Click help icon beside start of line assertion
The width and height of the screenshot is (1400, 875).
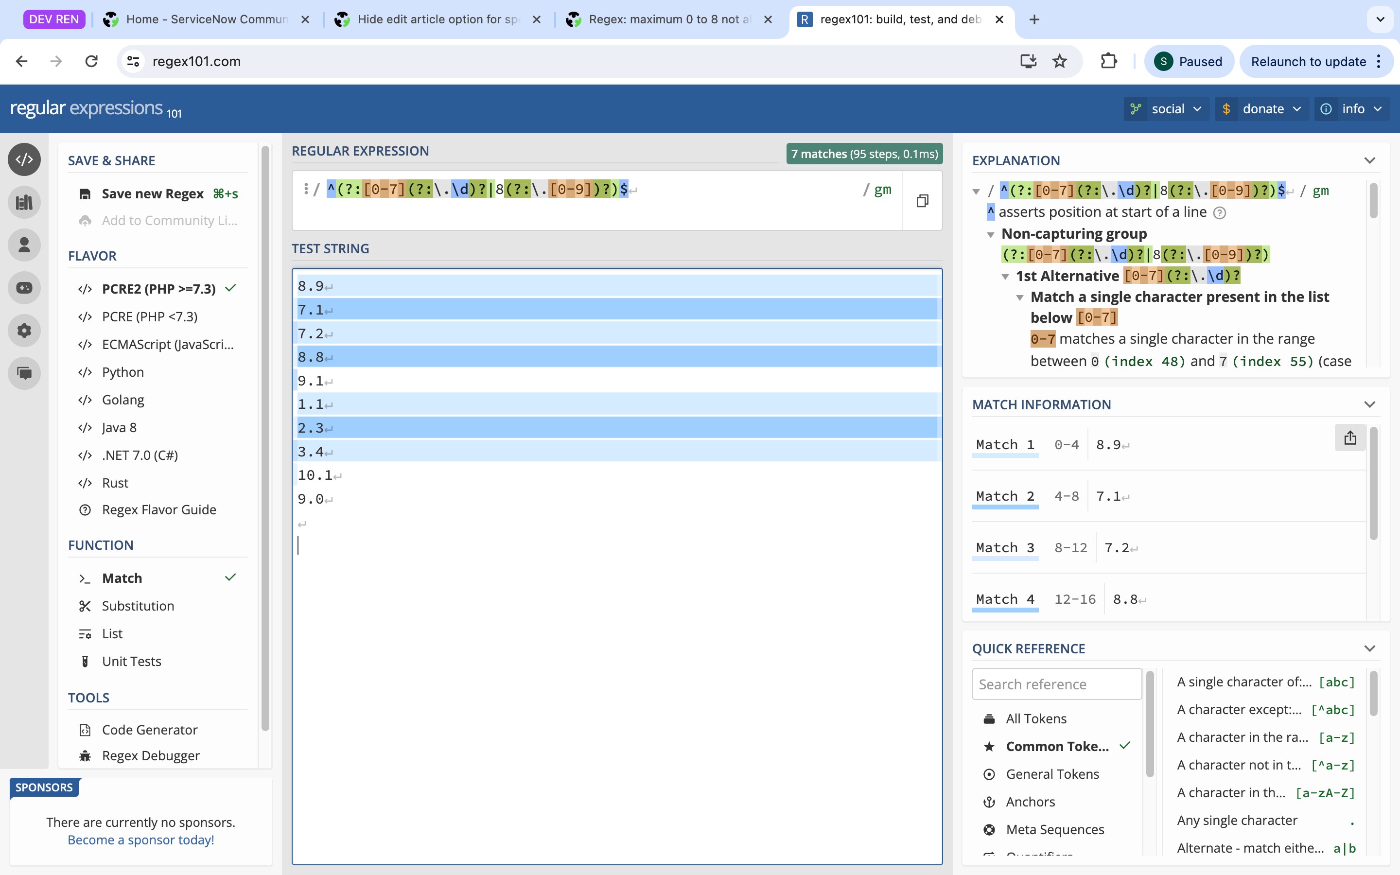[x=1220, y=213]
